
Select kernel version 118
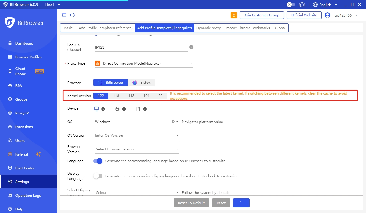116,96
